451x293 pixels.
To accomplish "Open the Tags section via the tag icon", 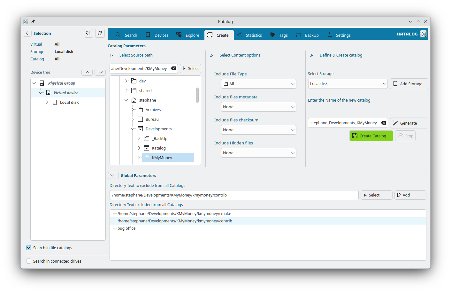I will point(272,35).
